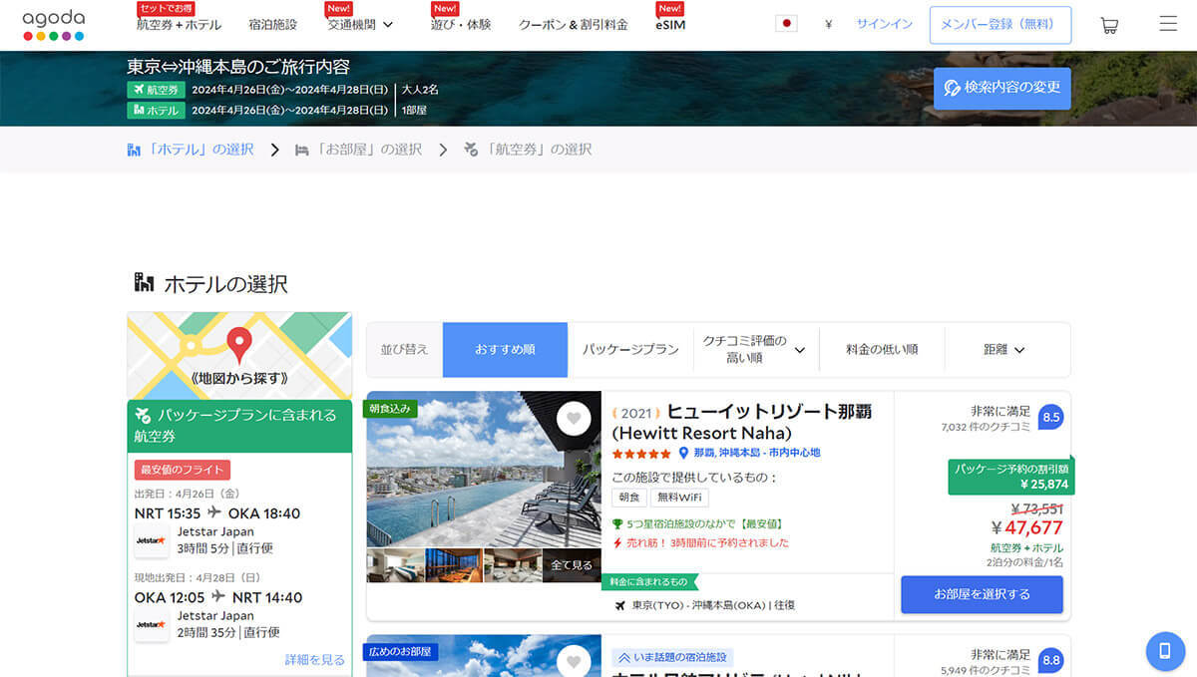Click the 8.5 review score badge

pyautogui.click(x=1050, y=418)
